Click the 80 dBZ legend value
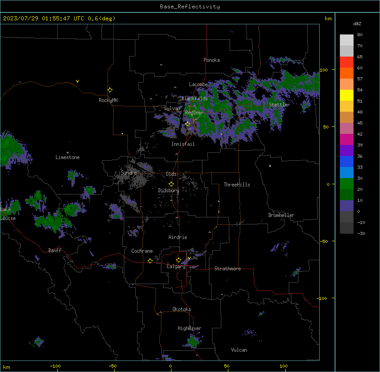 pos(360,35)
